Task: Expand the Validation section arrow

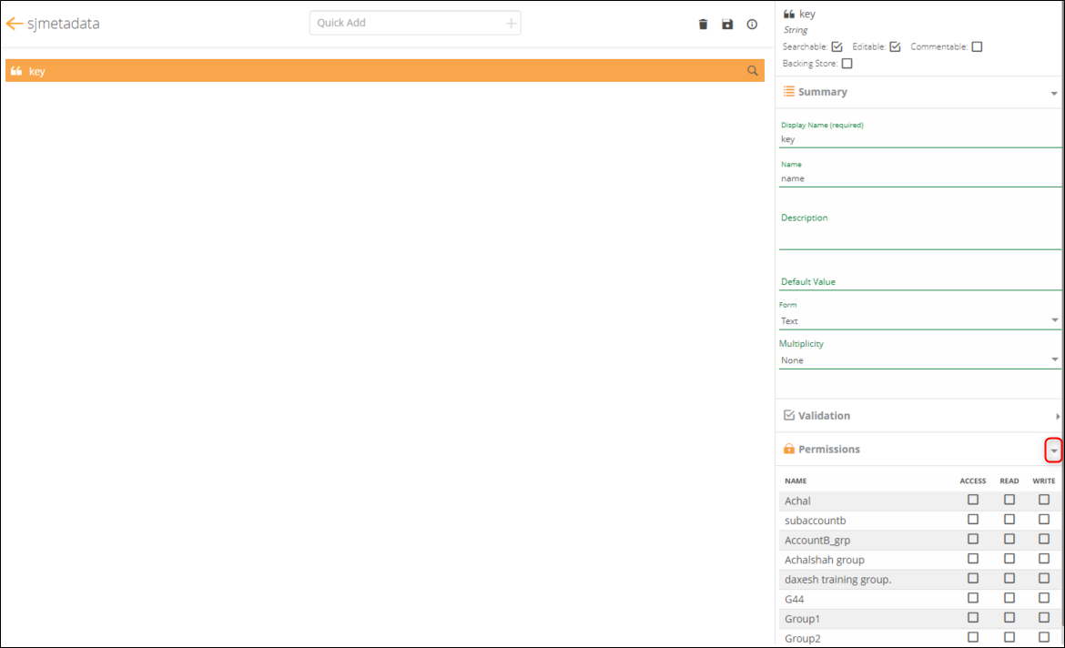Action: 1058,417
